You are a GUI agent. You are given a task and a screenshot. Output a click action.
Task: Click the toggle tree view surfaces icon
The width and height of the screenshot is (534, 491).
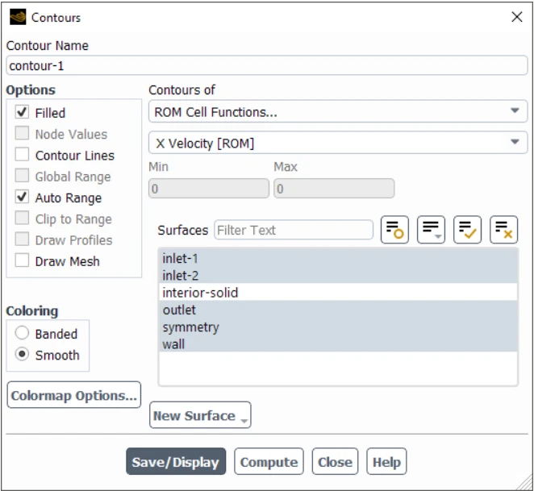click(x=394, y=231)
